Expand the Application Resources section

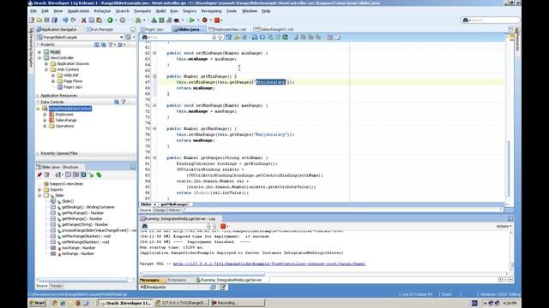[38, 96]
